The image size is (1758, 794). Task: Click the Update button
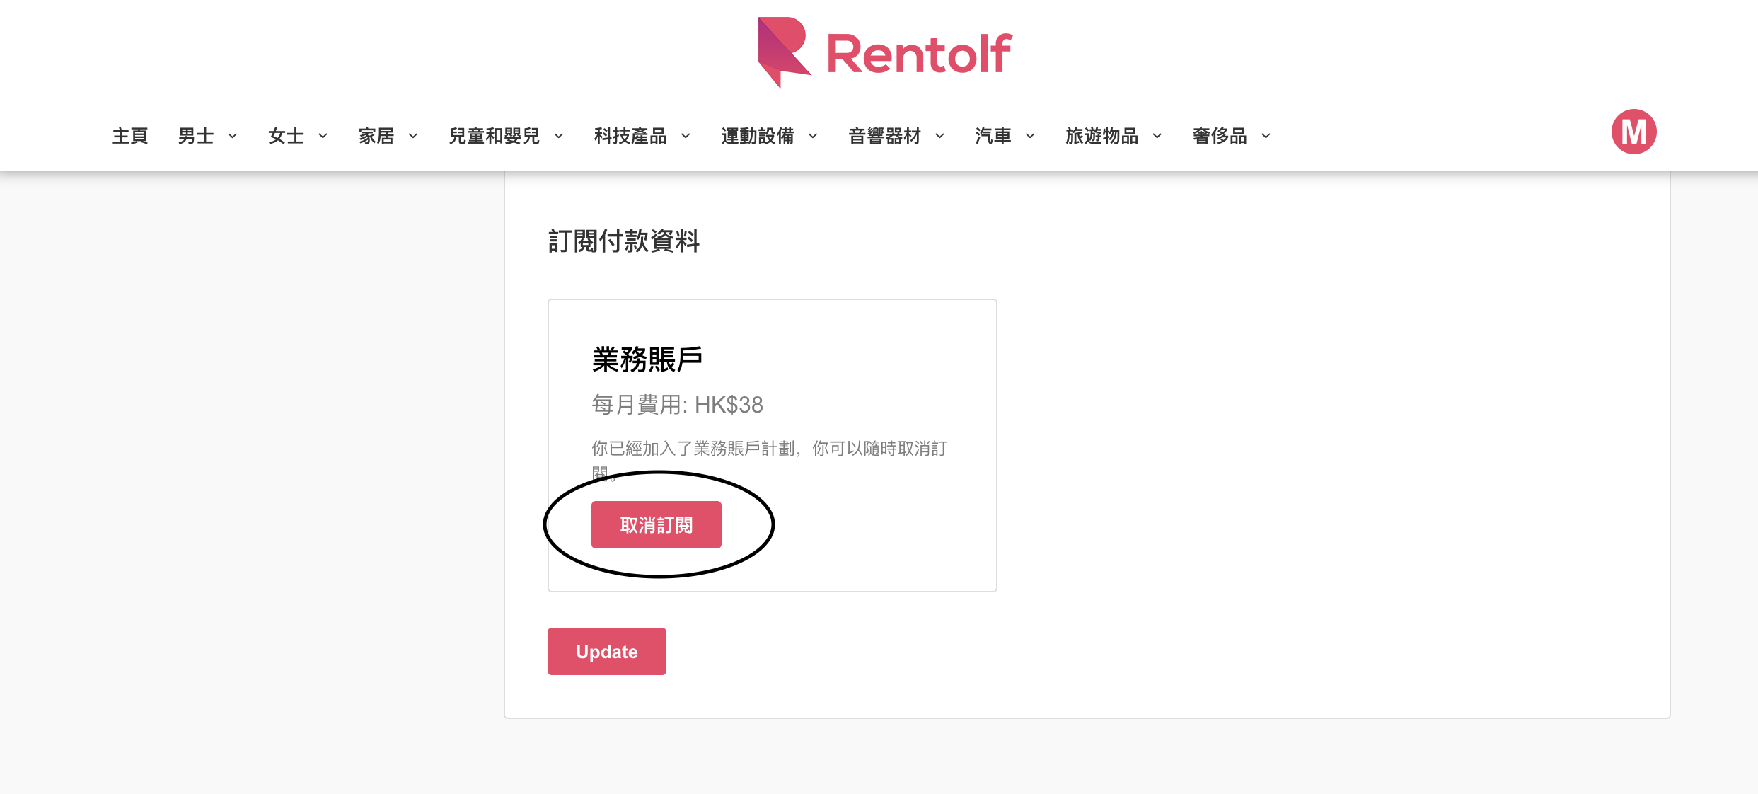(x=607, y=651)
